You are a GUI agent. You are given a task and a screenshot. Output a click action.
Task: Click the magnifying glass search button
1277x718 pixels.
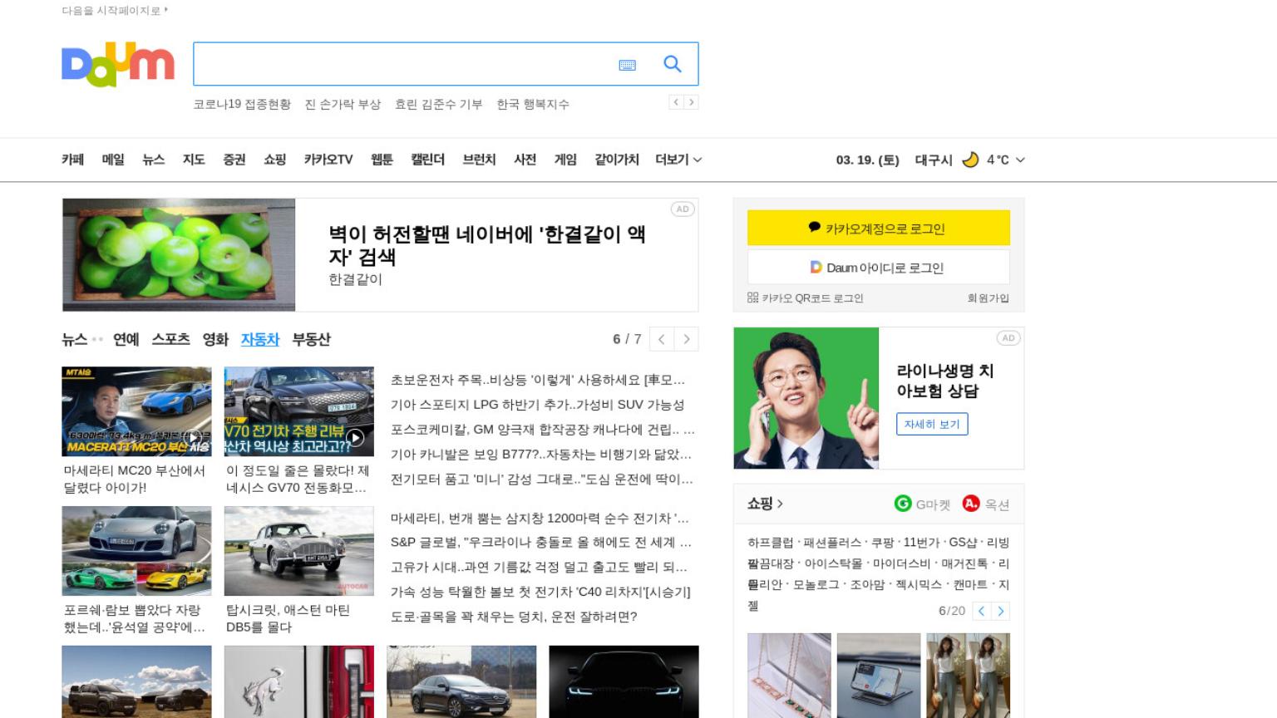673,64
